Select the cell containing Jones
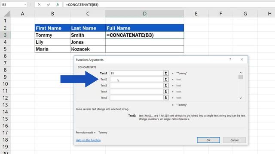Viewport: 275px width, 154px height. pos(88,42)
